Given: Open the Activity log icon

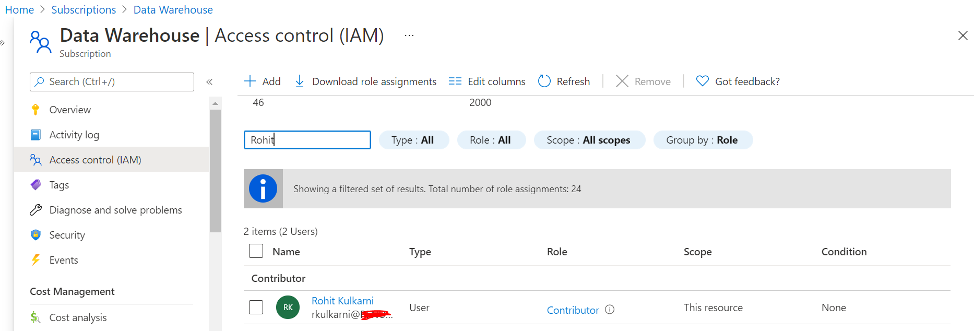Looking at the screenshot, I should pos(35,135).
